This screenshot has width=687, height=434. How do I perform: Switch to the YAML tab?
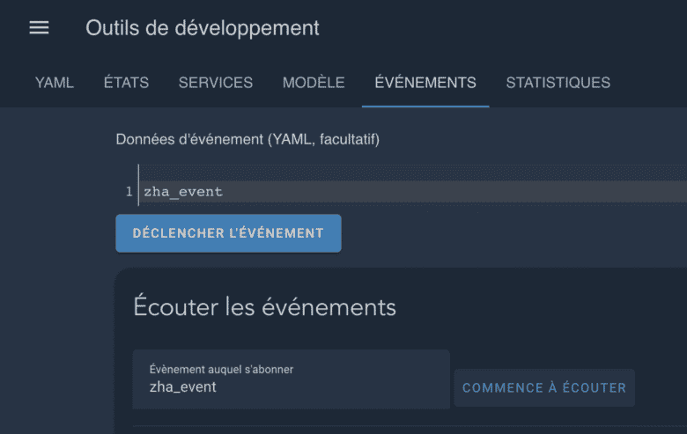55,83
